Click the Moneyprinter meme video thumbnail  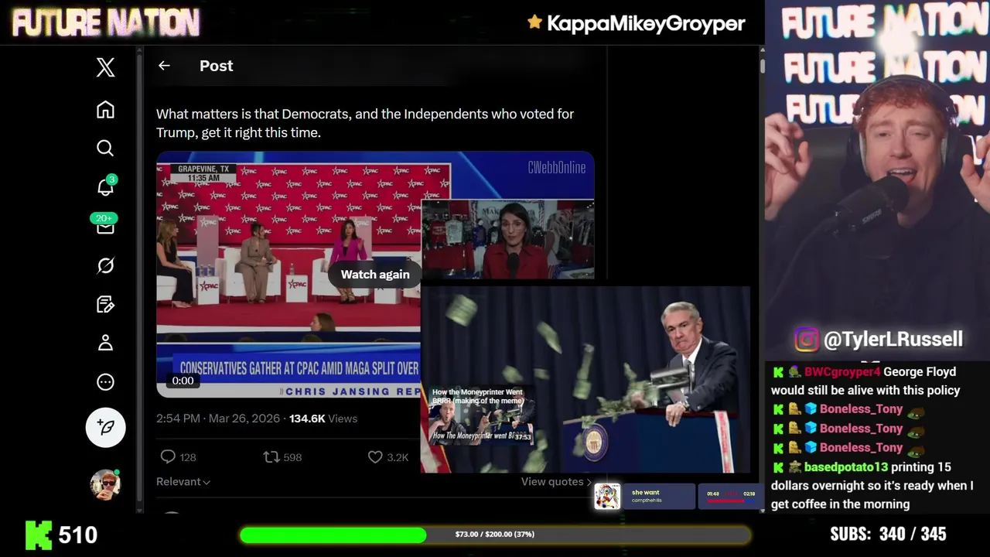pyautogui.click(x=481, y=416)
